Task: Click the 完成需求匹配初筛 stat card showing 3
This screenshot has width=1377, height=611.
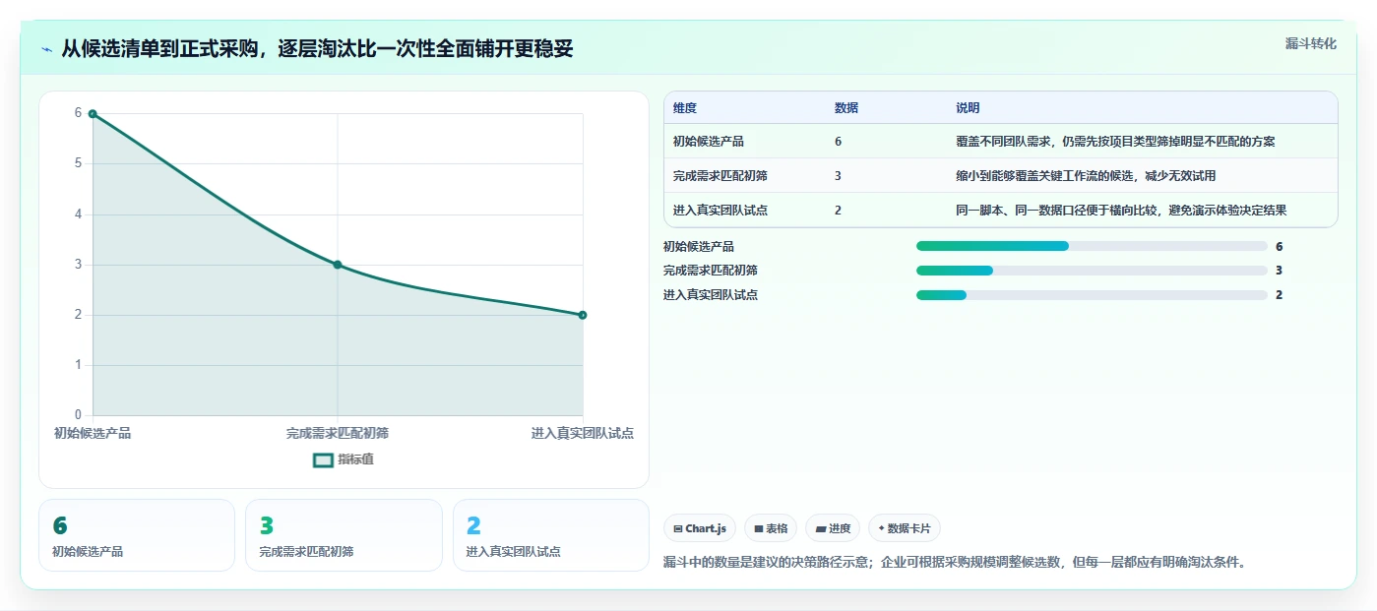Action: 344,535
